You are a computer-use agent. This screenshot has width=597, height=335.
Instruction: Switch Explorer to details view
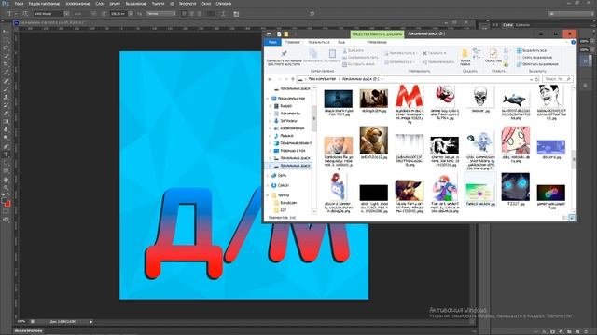564,218
